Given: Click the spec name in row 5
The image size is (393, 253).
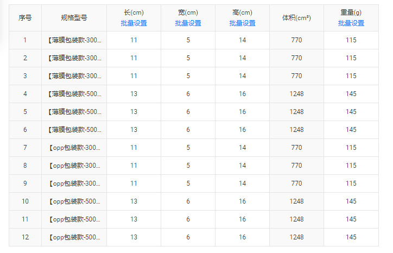Looking at the screenshot, I should pyautogui.click(x=74, y=112).
